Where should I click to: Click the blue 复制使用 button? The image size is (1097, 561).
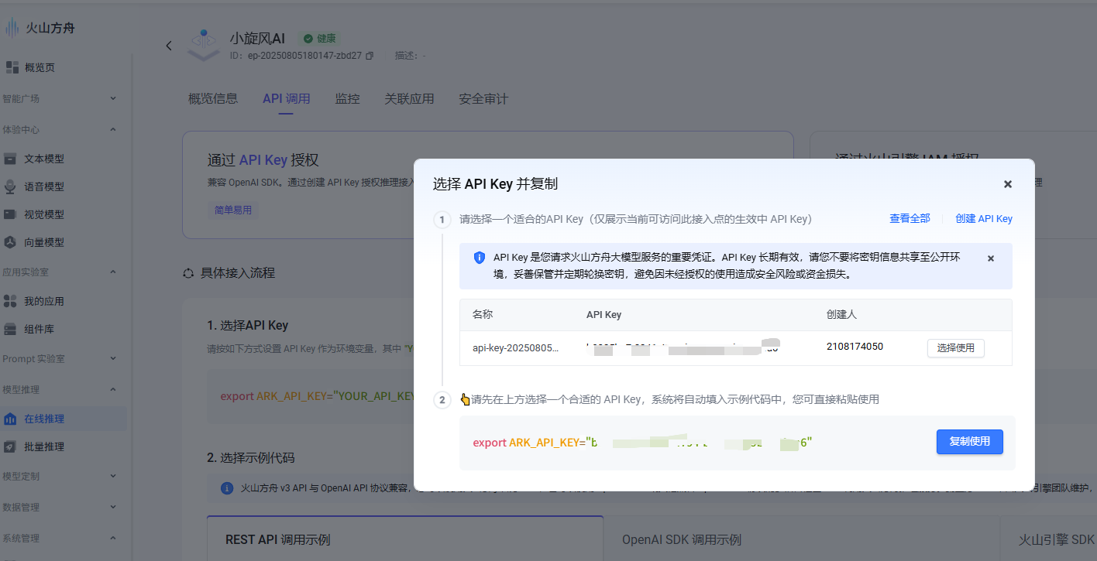click(x=970, y=442)
